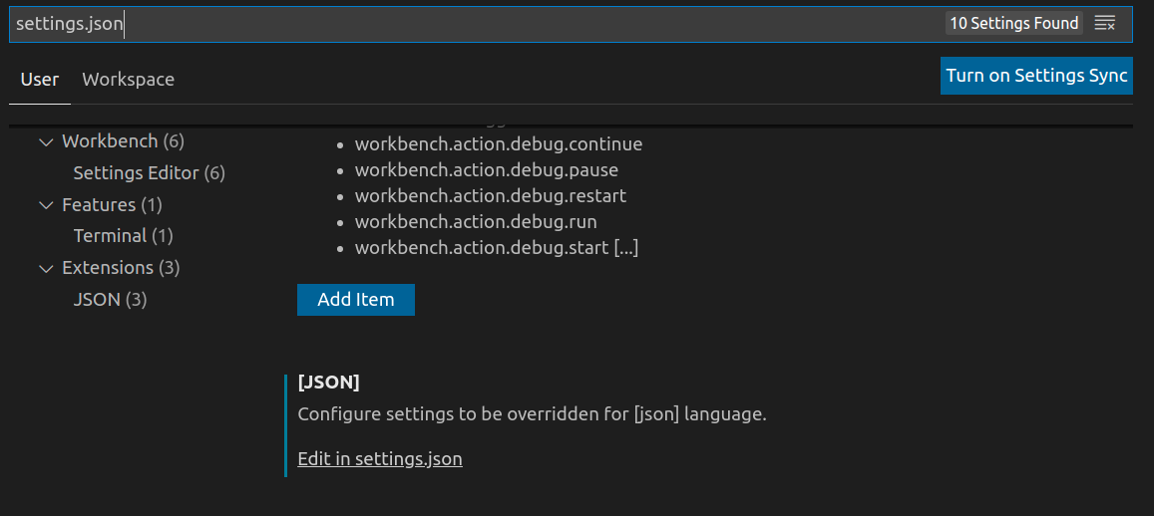Collapse the Features tree chevron
Screen dimensions: 1154x516
(46, 205)
